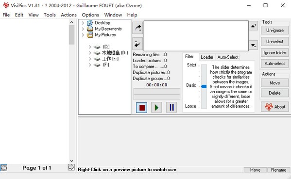
Task: Click the Delete button under Actions
Action: point(274,93)
